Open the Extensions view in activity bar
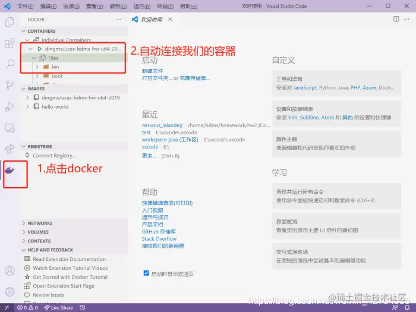 (10, 43)
